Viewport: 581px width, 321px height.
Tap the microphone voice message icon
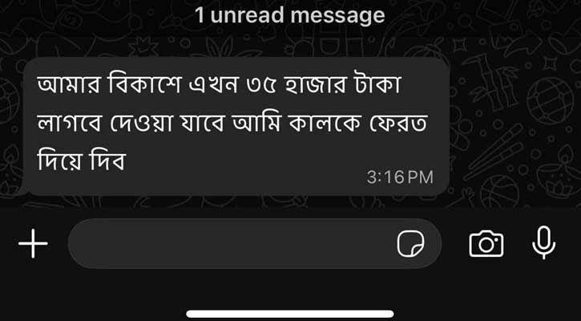coord(543,242)
